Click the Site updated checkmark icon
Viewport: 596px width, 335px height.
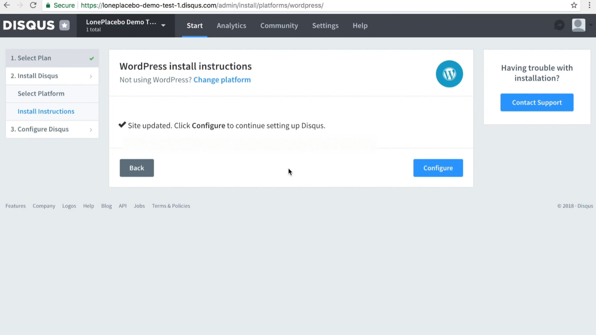pyautogui.click(x=122, y=125)
